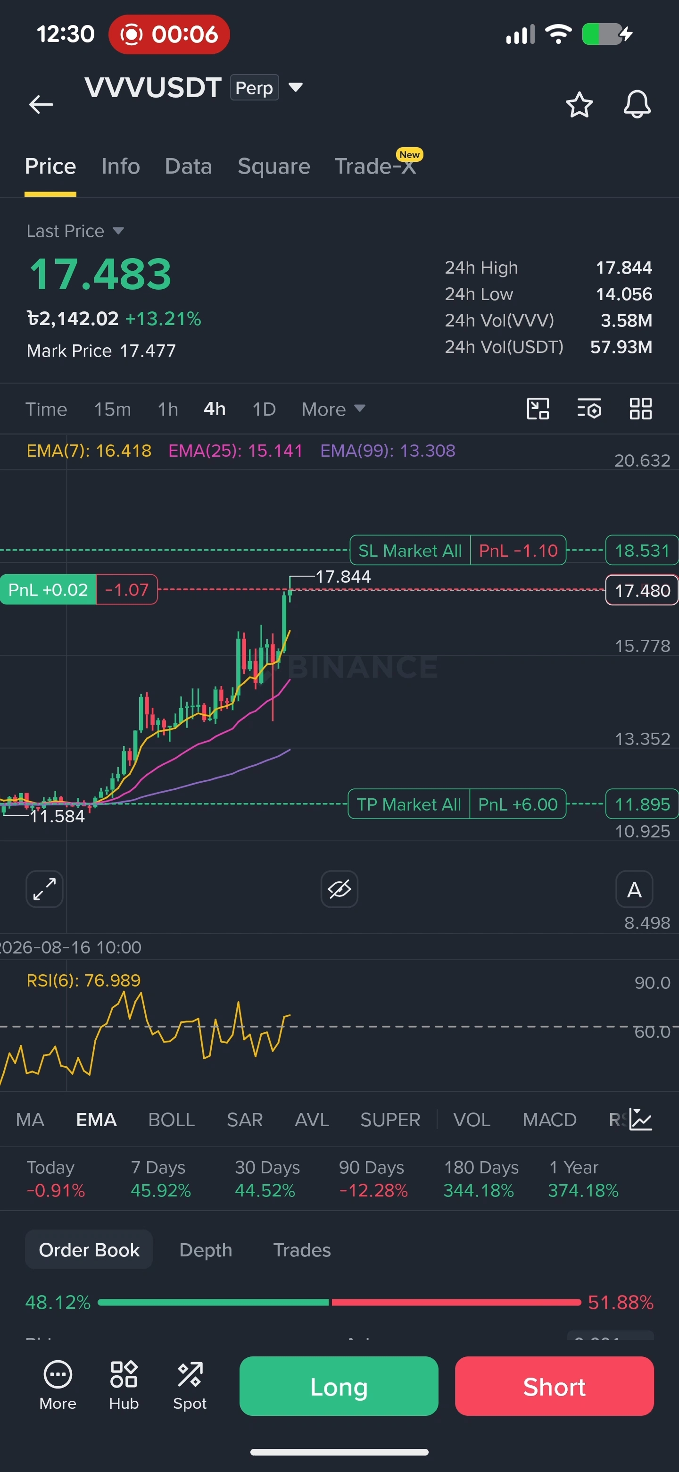Switch to the Square tab

[x=274, y=166]
